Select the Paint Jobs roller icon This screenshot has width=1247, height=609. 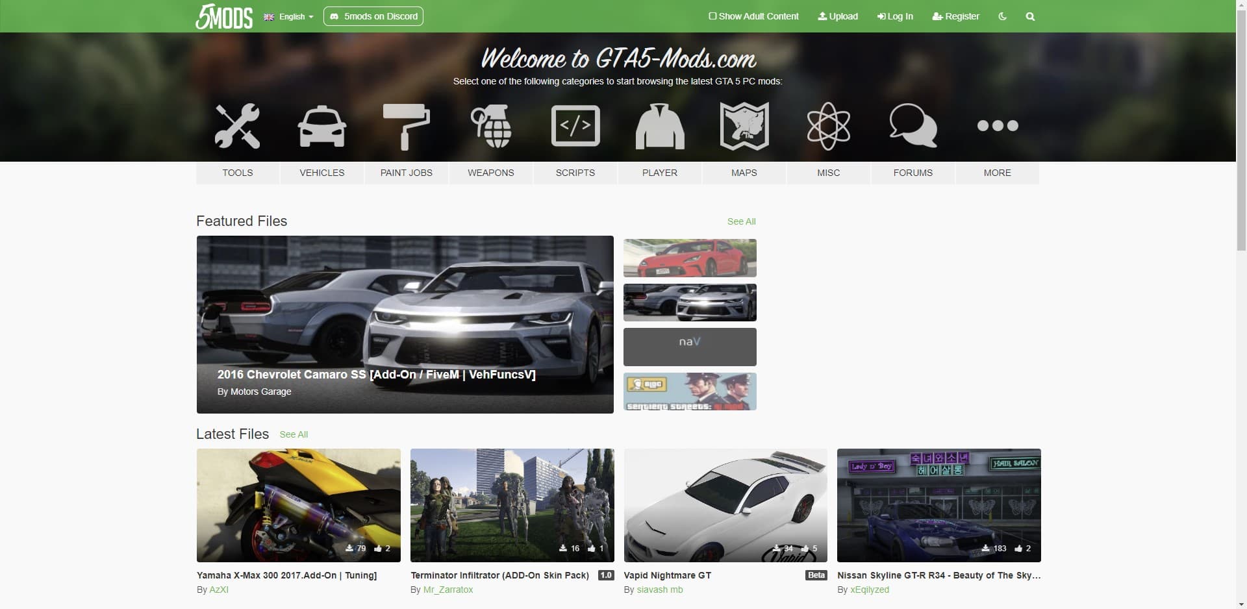click(x=406, y=126)
